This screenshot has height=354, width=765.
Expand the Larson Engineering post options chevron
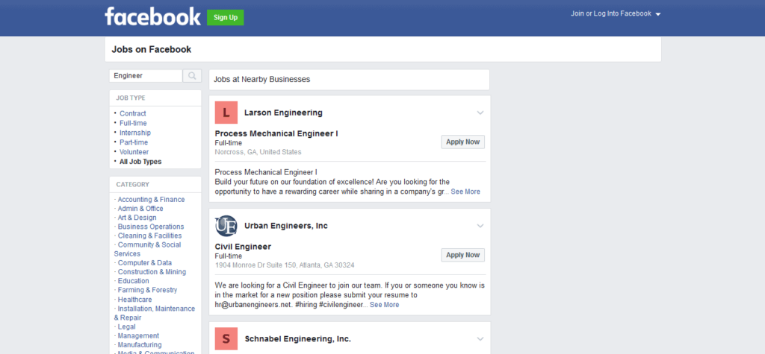tap(480, 113)
